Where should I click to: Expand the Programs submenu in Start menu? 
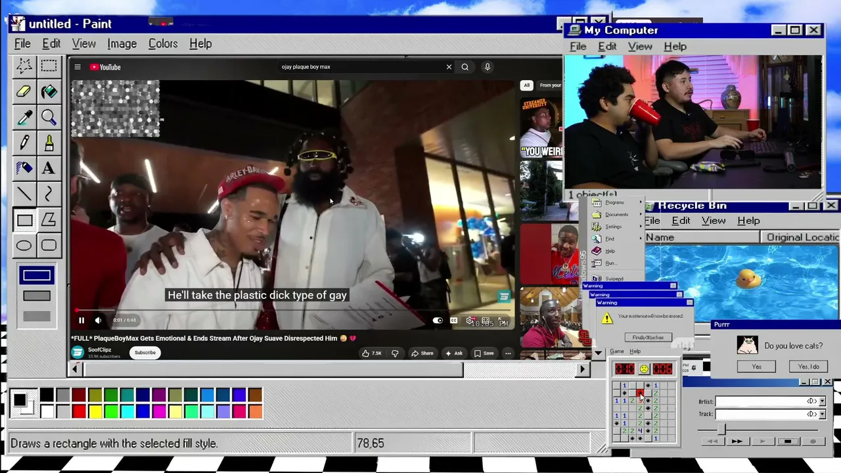(615, 202)
